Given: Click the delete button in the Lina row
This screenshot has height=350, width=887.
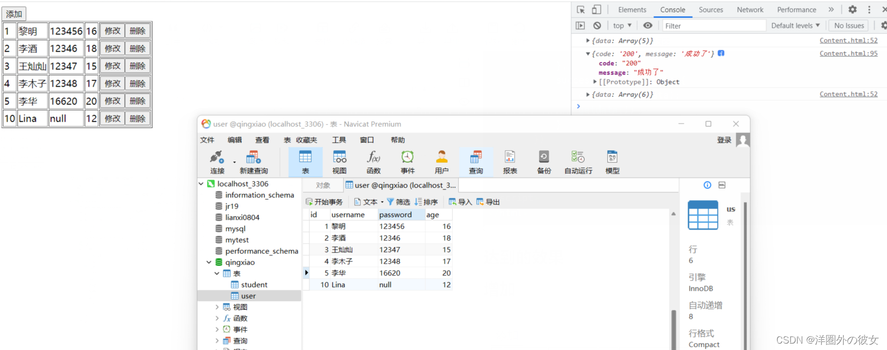Looking at the screenshot, I should coord(138,118).
